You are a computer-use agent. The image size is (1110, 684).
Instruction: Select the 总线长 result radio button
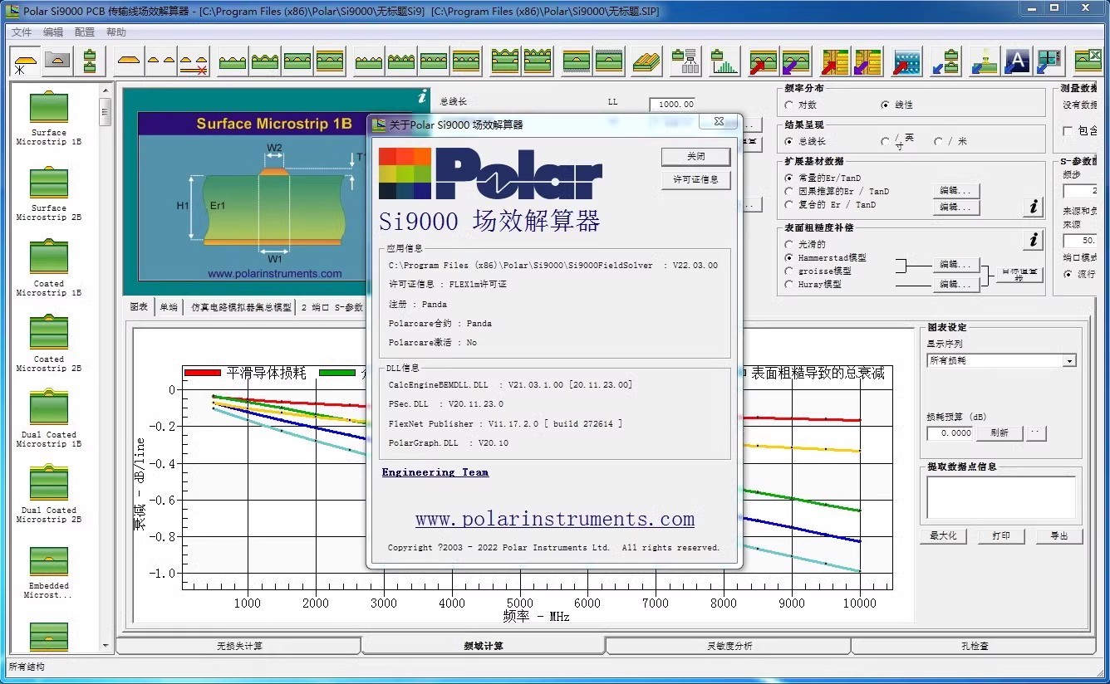(x=788, y=141)
